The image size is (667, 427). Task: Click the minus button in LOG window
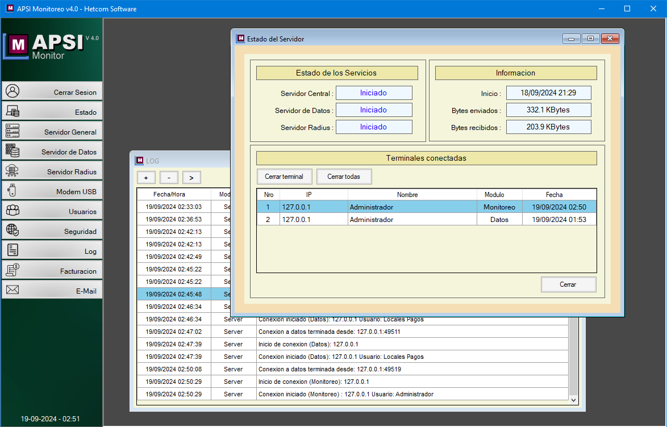coord(169,178)
